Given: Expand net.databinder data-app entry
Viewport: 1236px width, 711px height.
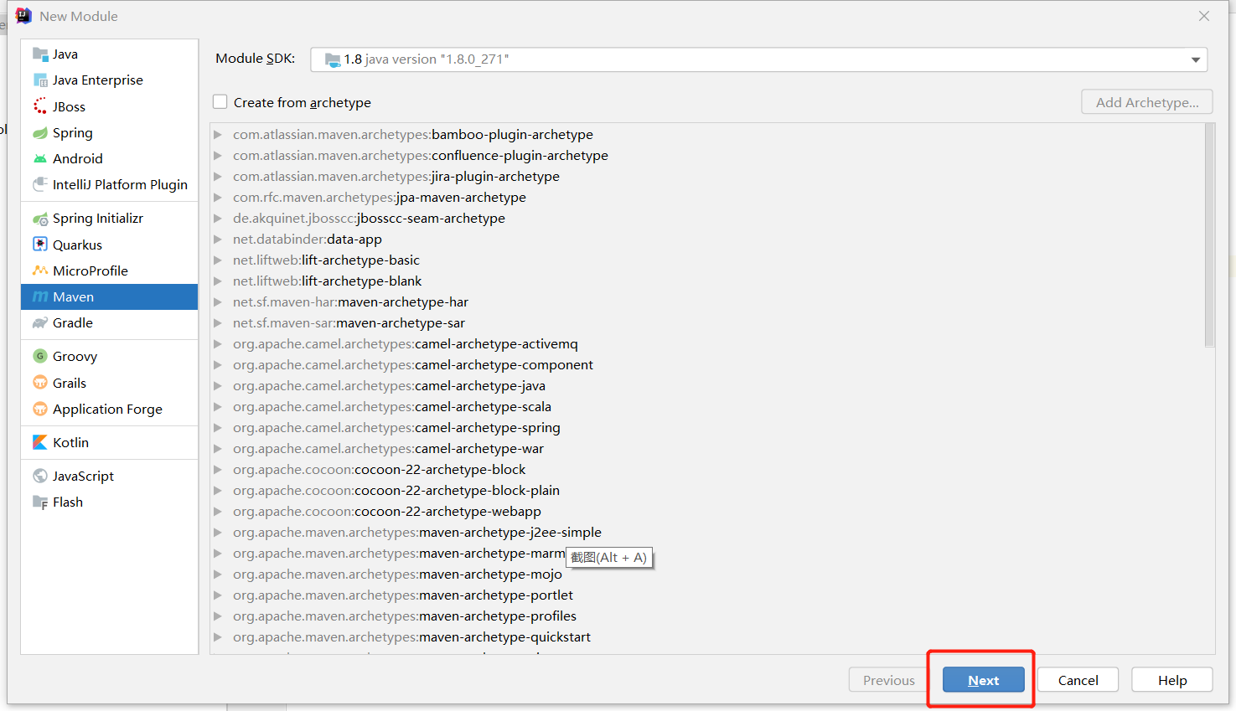Looking at the screenshot, I should 218,240.
